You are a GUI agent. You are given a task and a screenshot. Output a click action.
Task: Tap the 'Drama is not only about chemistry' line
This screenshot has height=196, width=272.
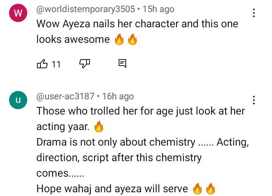tap(142, 142)
